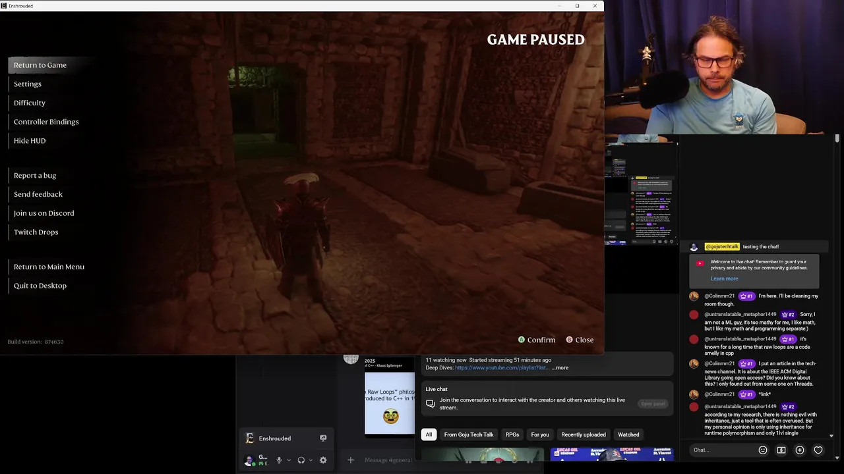The height and width of the screenshot is (474, 844).
Task: Click the Discord user avatar
Action: (x=249, y=460)
